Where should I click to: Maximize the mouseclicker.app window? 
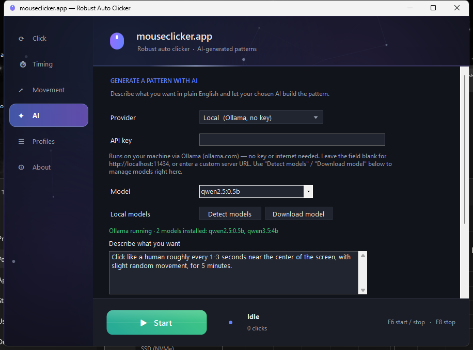[x=433, y=8]
